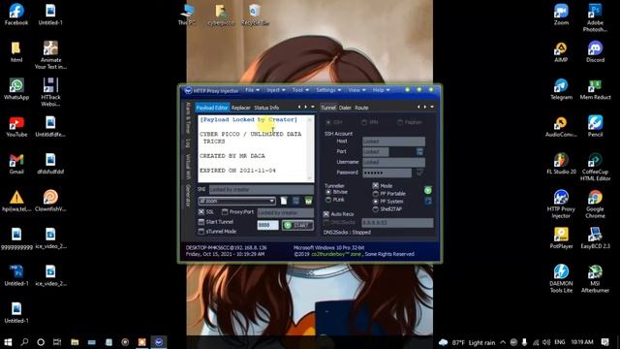Open the right panel tab list arrow
Image resolution: width=620 pixels, height=349 pixels.
click(432, 107)
